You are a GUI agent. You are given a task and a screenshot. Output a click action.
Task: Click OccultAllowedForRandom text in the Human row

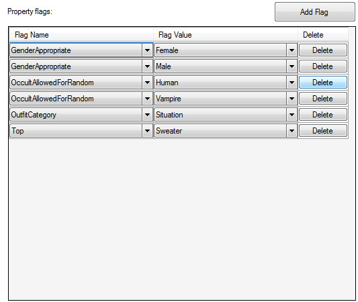tap(52, 83)
